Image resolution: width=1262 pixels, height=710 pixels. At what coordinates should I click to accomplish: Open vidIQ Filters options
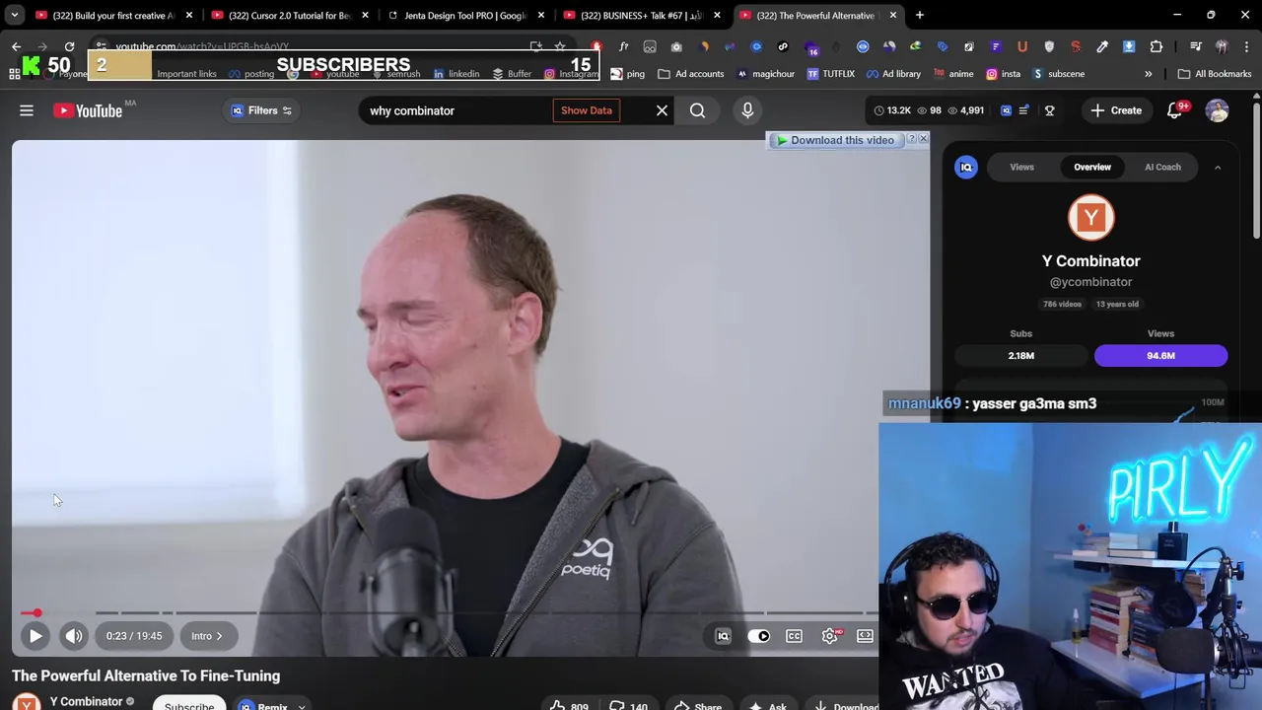coord(261,110)
